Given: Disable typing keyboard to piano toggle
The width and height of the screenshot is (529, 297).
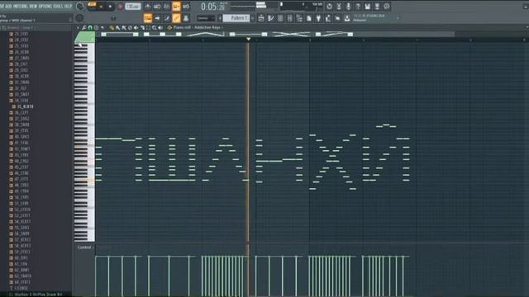Looking at the screenshot, I should pyautogui.click(x=147, y=18).
